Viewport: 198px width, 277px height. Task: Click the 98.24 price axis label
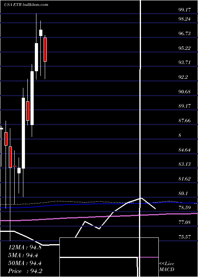pyautogui.click(x=185, y=19)
